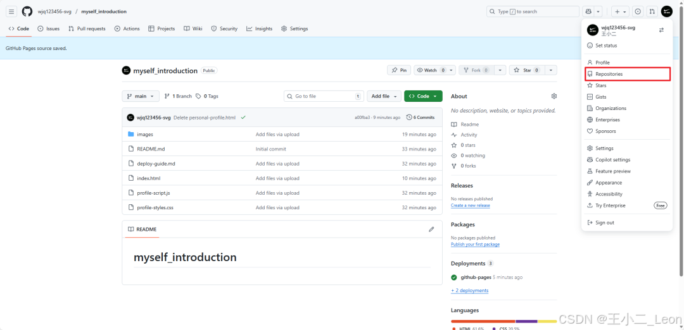
Task: Expand the lists dropdown next to Star
Action: coord(552,70)
